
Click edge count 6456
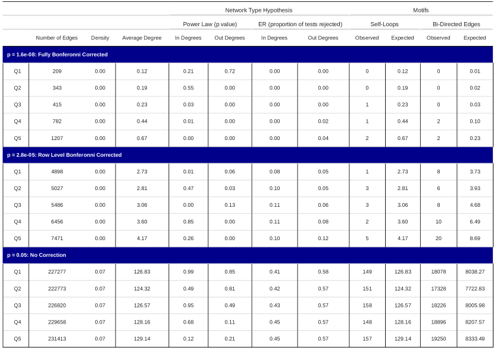(x=57, y=222)
